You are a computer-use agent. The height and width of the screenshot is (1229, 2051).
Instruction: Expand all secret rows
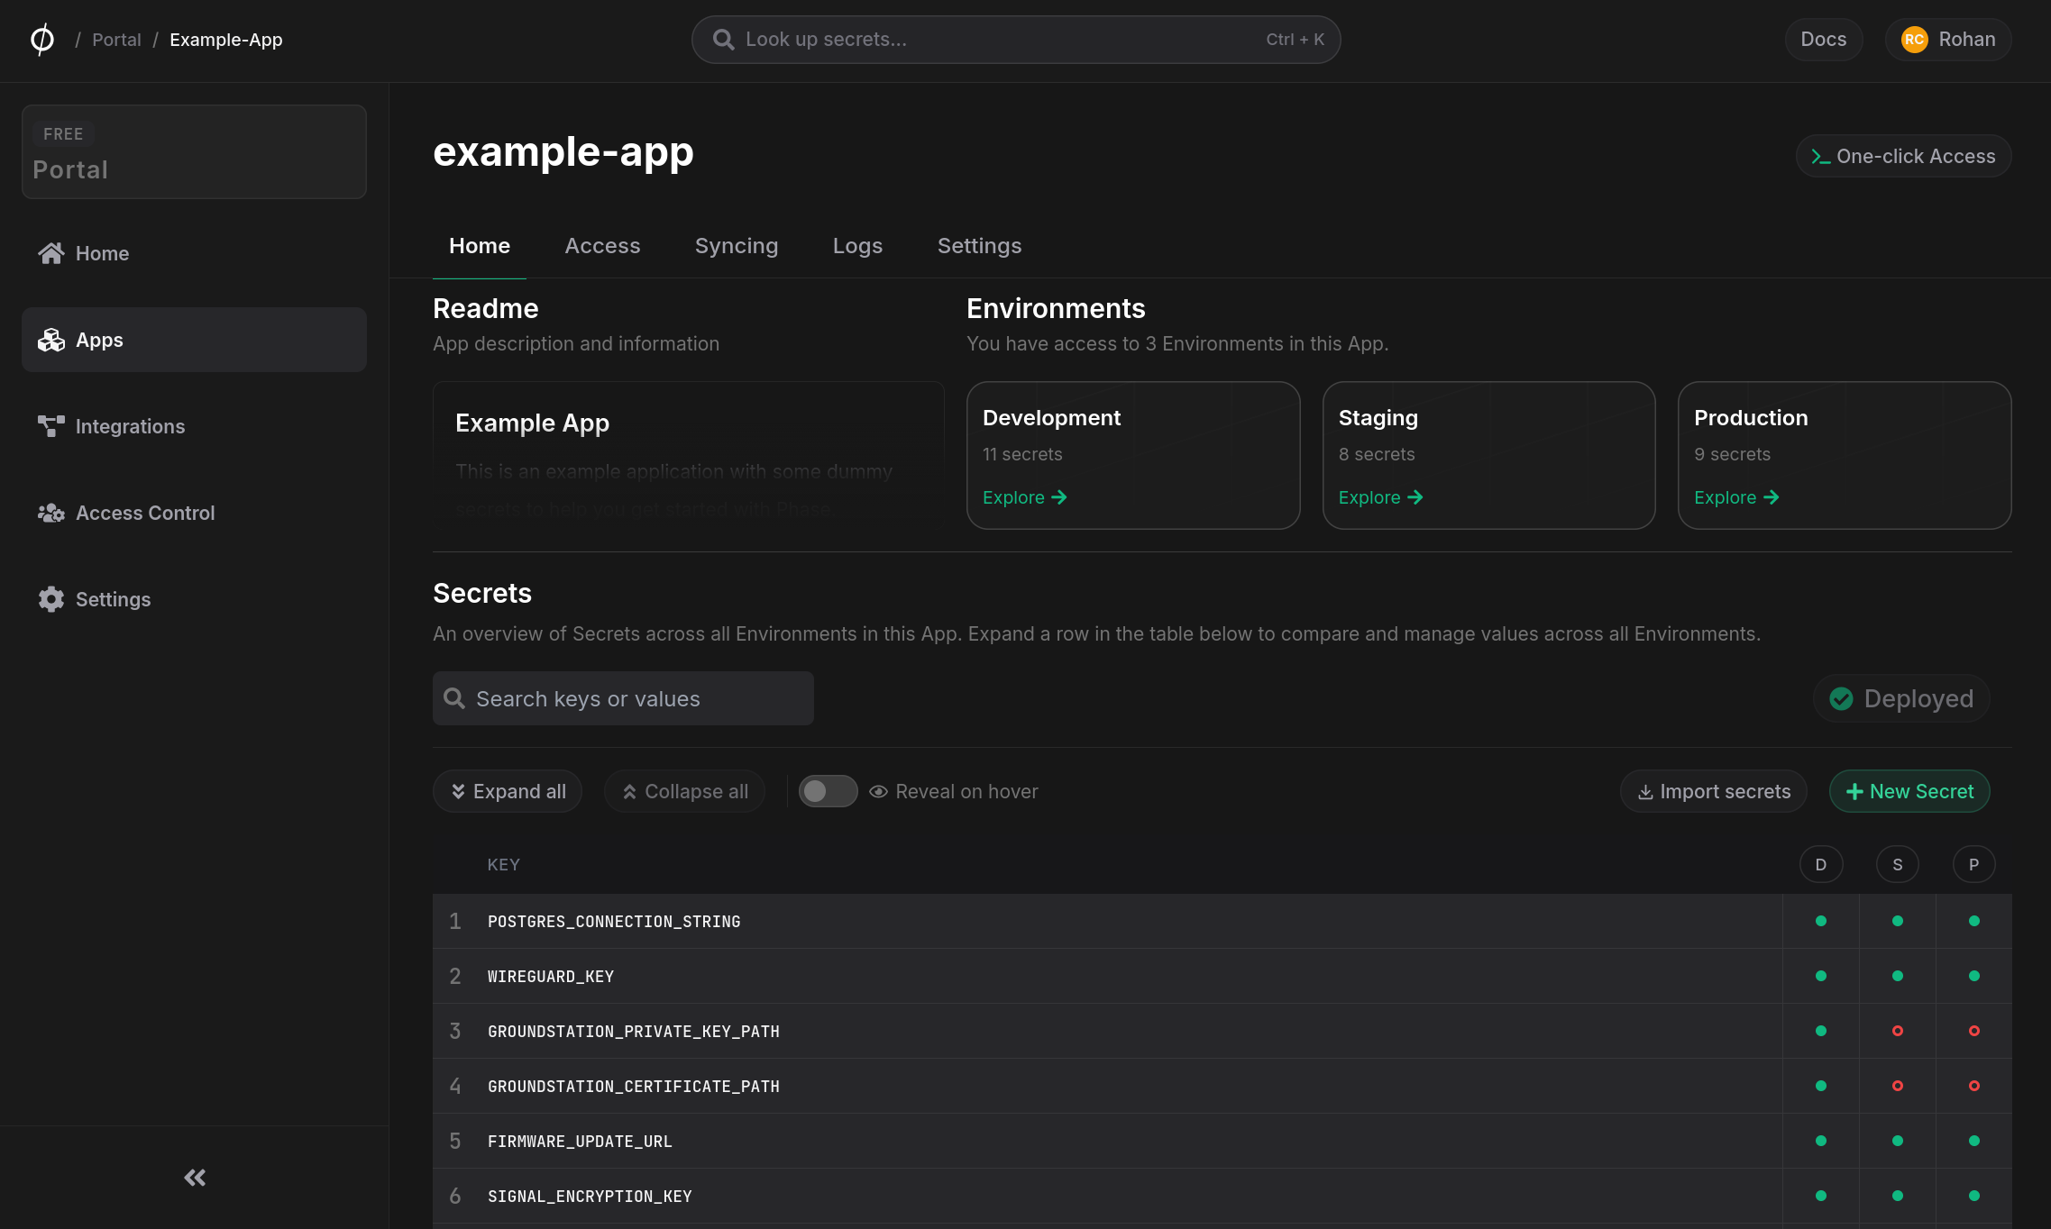point(507,790)
